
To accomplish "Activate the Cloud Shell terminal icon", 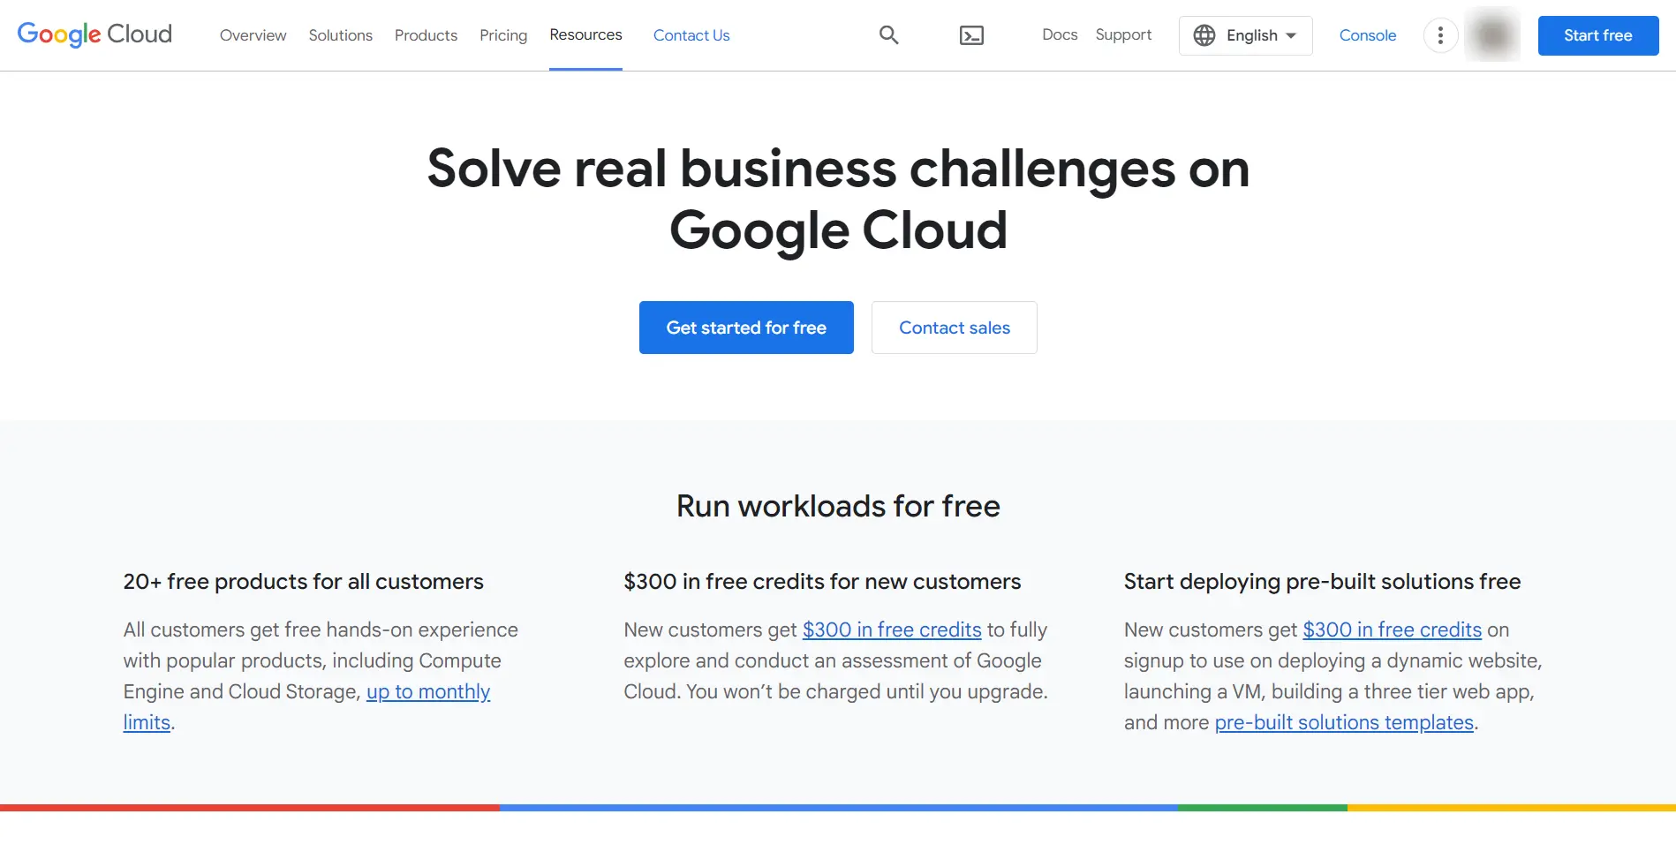I will pos(971,35).
